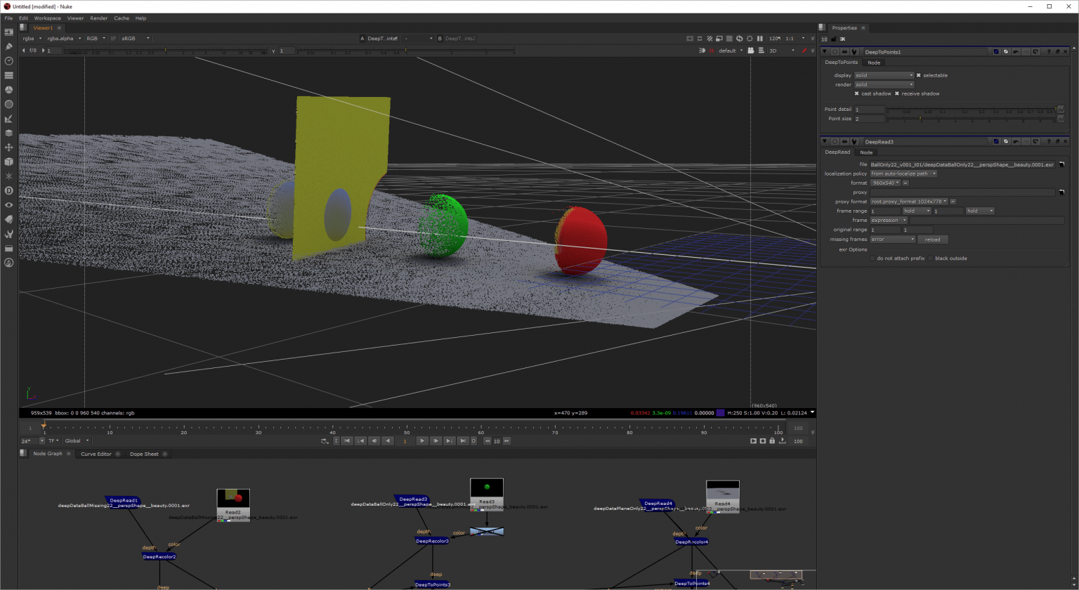Open the Deep nodes menu (D icon)

[9, 190]
